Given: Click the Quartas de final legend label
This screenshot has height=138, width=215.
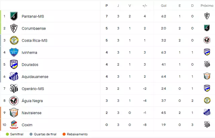Looking at the screenshot, I should (x=45, y=134).
